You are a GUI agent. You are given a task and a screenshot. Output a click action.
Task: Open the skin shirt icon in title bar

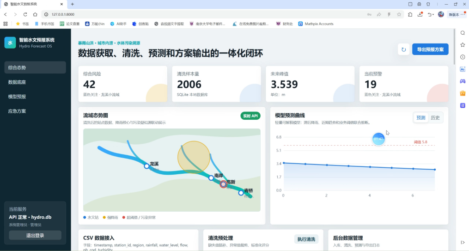point(428,4)
